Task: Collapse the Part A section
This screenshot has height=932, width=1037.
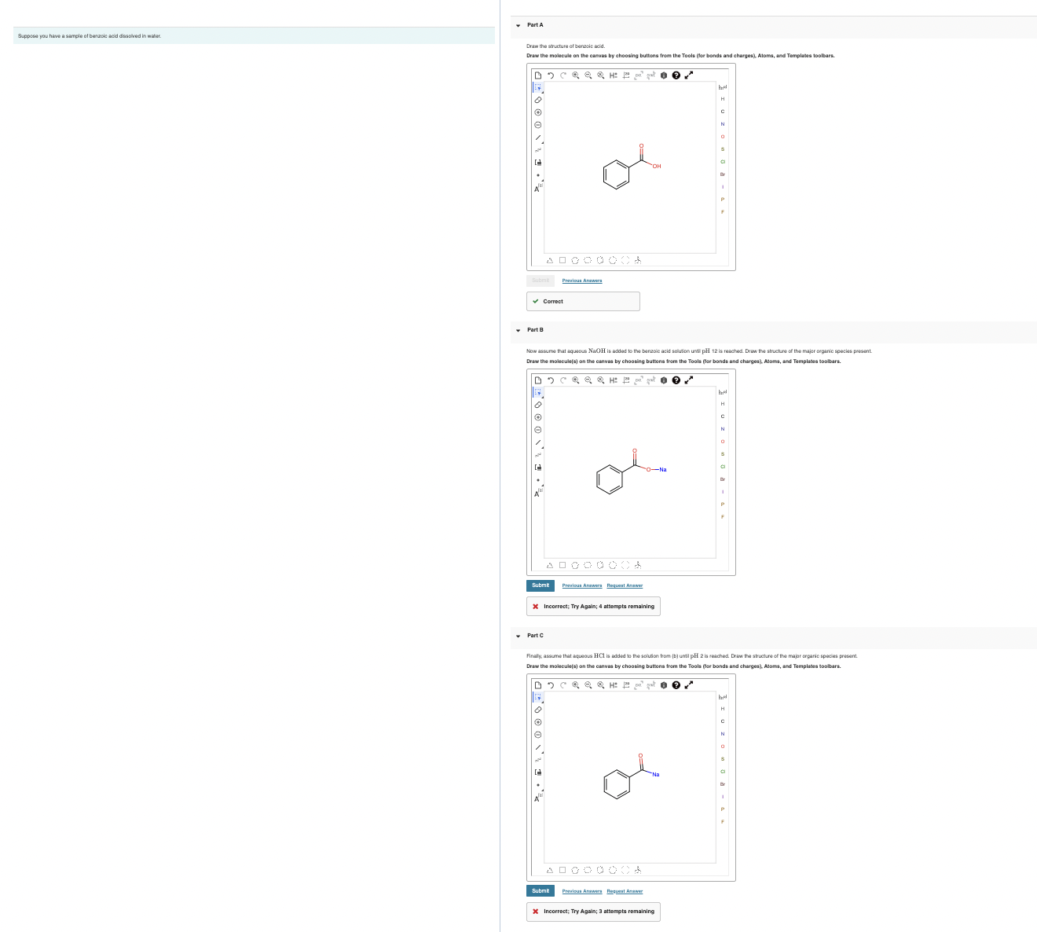Action: pos(518,24)
